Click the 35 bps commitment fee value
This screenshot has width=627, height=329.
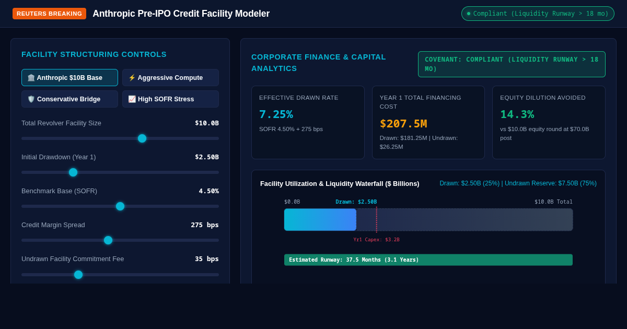click(207, 259)
